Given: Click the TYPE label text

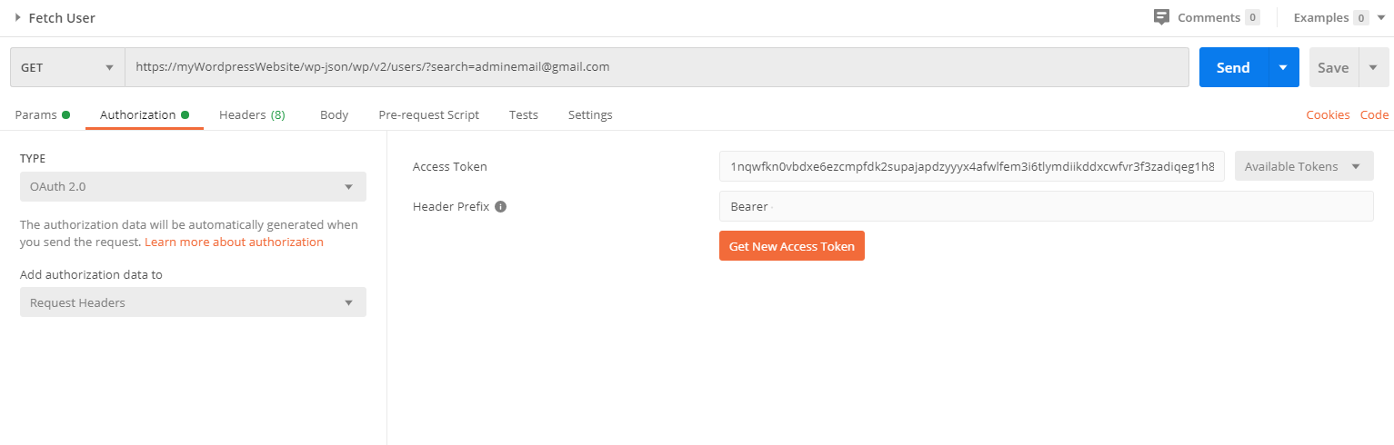Looking at the screenshot, I should pyautogui.click(x=33, y=159).
